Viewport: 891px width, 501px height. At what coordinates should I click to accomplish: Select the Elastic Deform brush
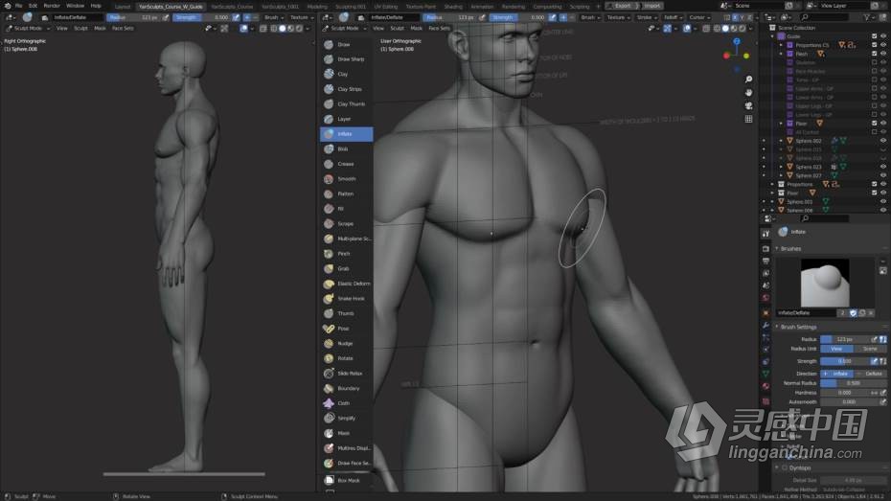coord(347,284)
